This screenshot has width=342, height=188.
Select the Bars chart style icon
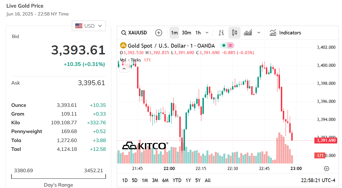click(222, 33)
